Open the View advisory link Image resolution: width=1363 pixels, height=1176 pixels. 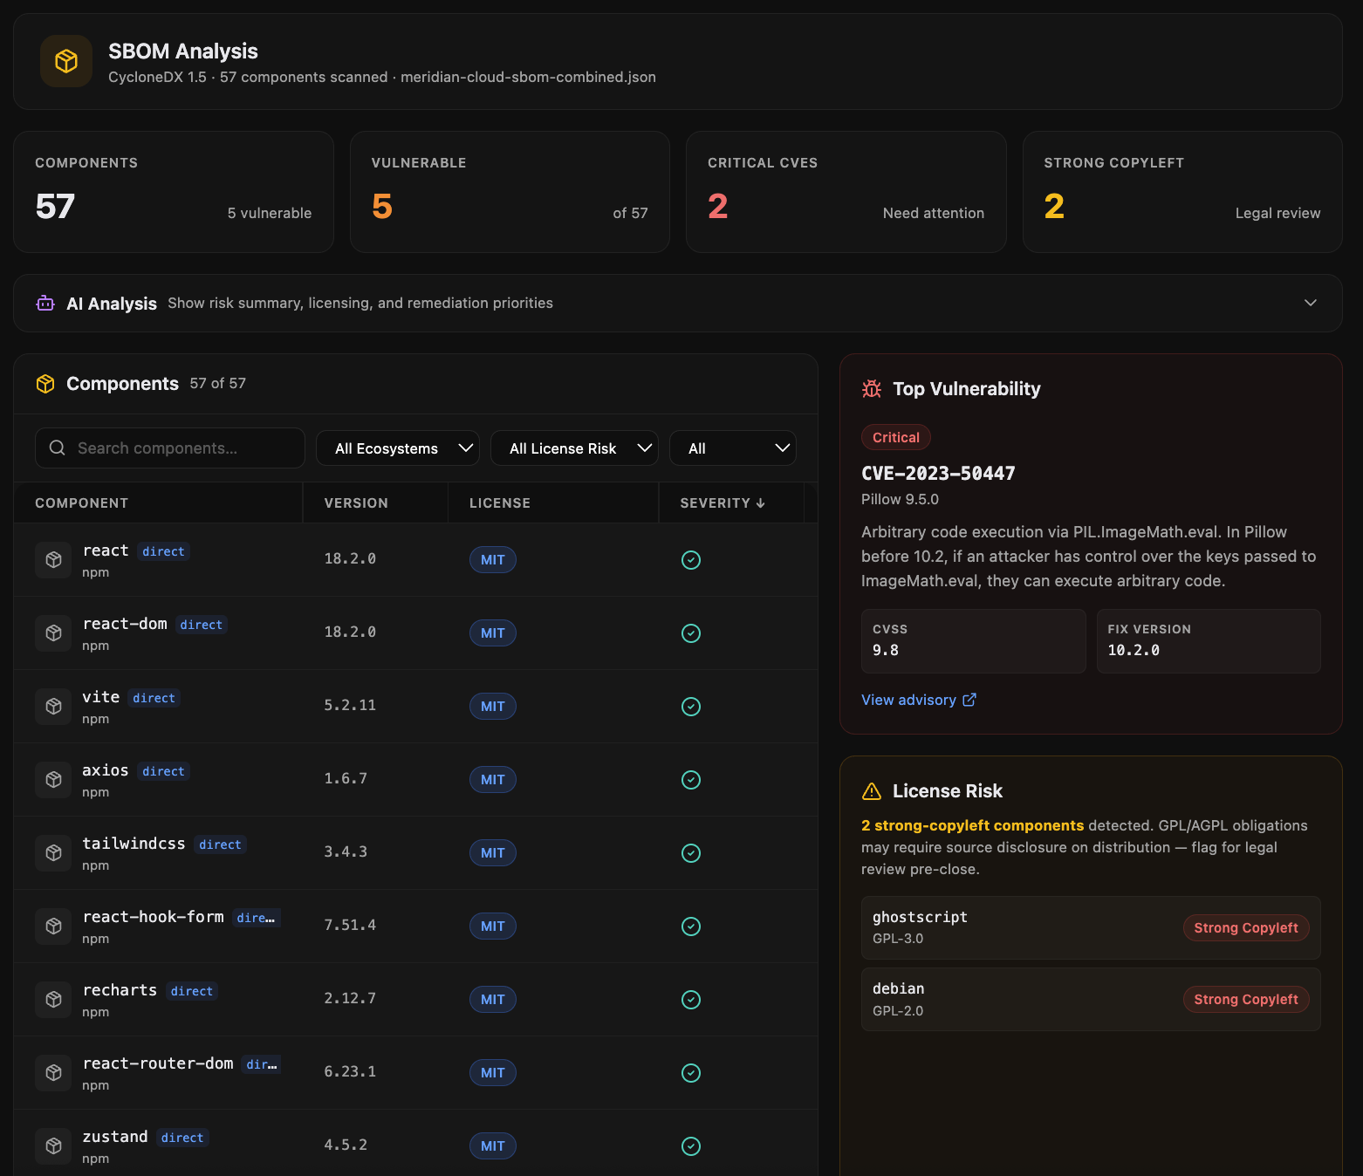point(919,700)
